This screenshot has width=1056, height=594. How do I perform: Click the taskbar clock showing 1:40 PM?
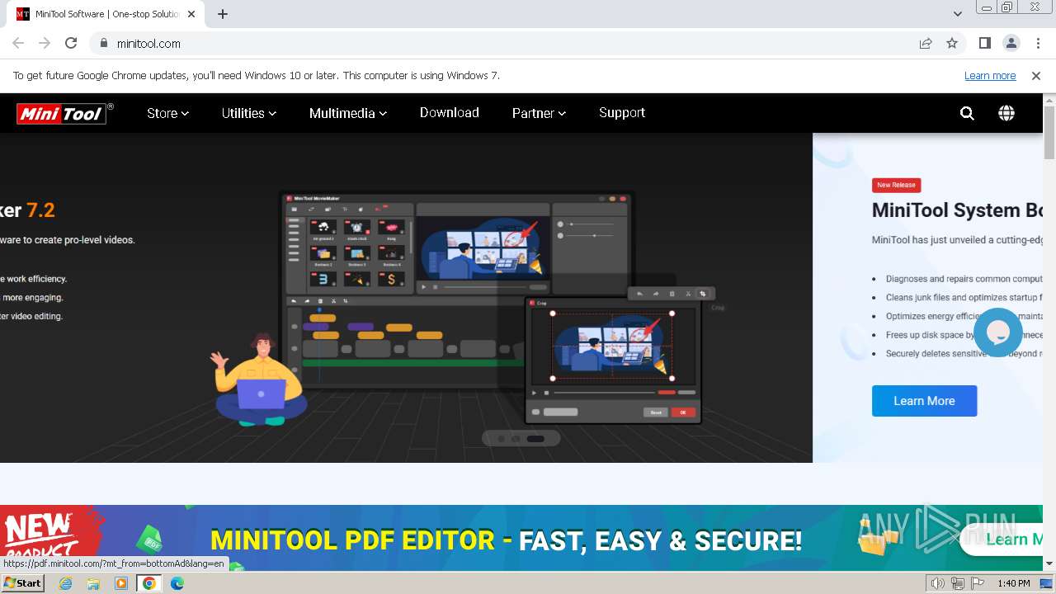(x=1014, y=583)
